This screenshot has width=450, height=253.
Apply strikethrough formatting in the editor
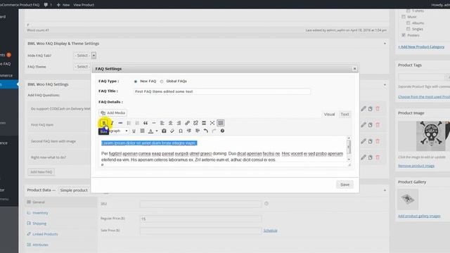point(120,123)
